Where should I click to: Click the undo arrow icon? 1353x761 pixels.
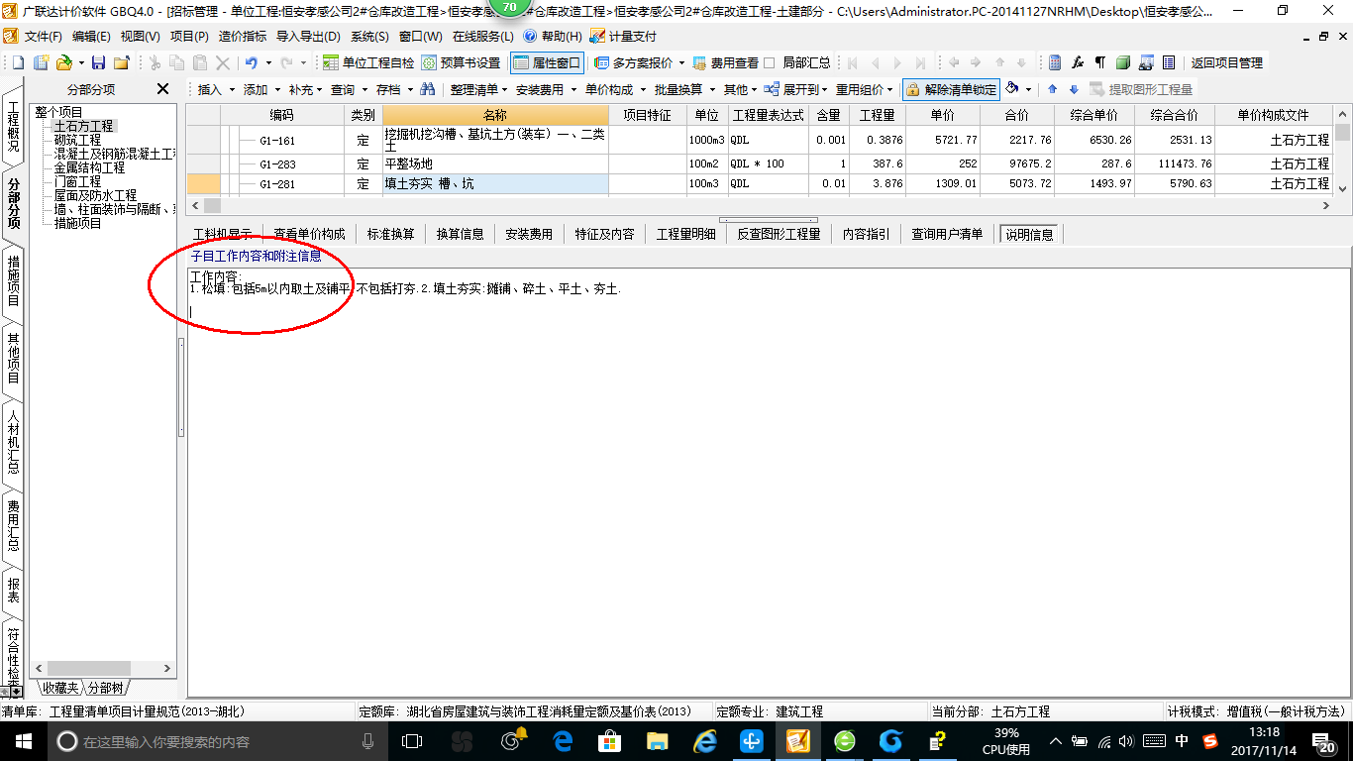(252, 62)
